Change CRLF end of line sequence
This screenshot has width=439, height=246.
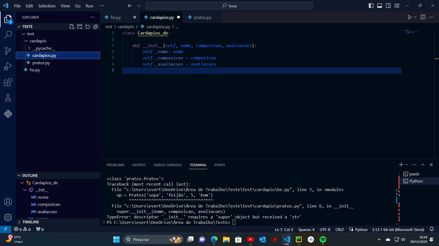pyautogui.click(x=340, y=230)
